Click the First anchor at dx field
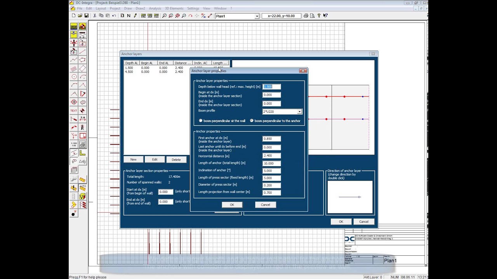This screenshot has width=497, height=279. click(x=271, y=139)
